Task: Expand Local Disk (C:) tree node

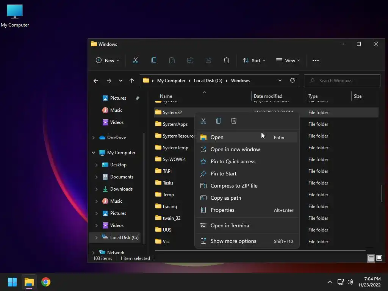Action: (x=97, y=238)
